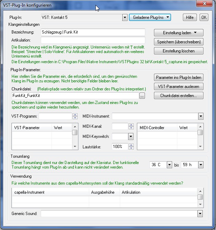This screenshot has width=216, height=230.
Task: Open the upper range 59 h dropdown
Action: [200, 165]
